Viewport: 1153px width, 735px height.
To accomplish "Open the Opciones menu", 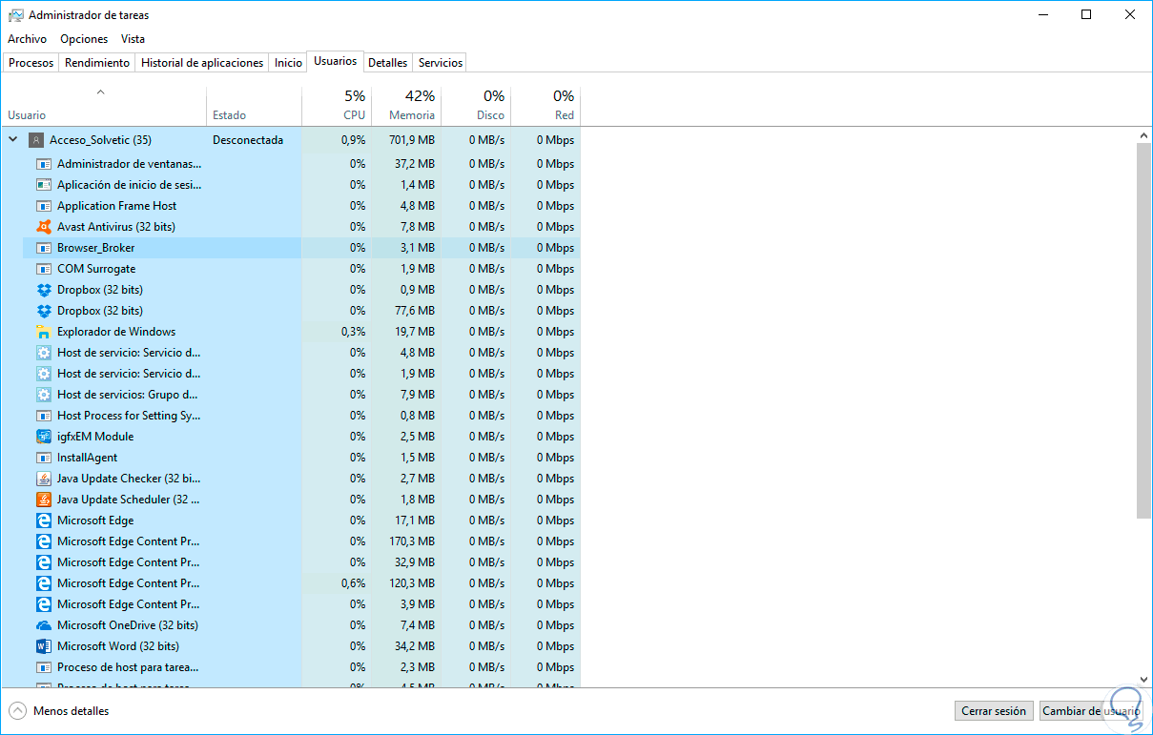I will (x=84, y=39).
